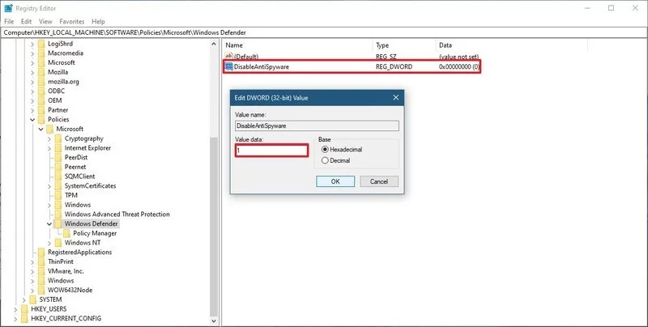648x327 pixels.
Task: Expand the Windows NT key node
Action: 49,243
